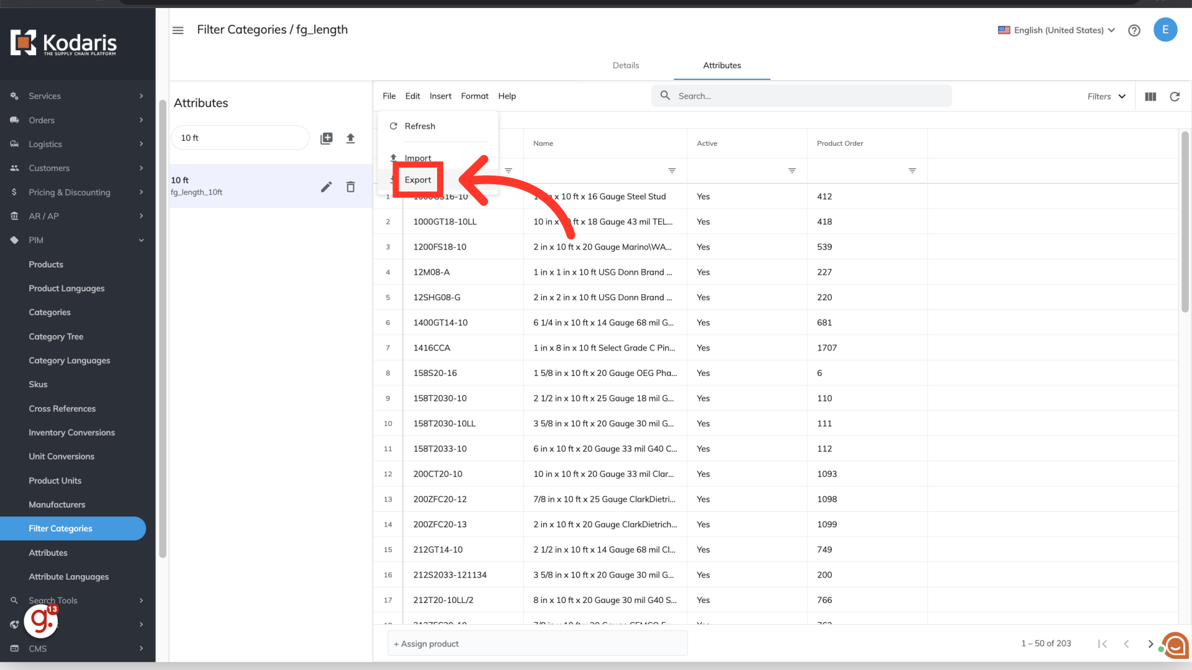Click the upload arrow icon beside attribute search
This screenshot has height=670, width=1192.
coord(351,138)
